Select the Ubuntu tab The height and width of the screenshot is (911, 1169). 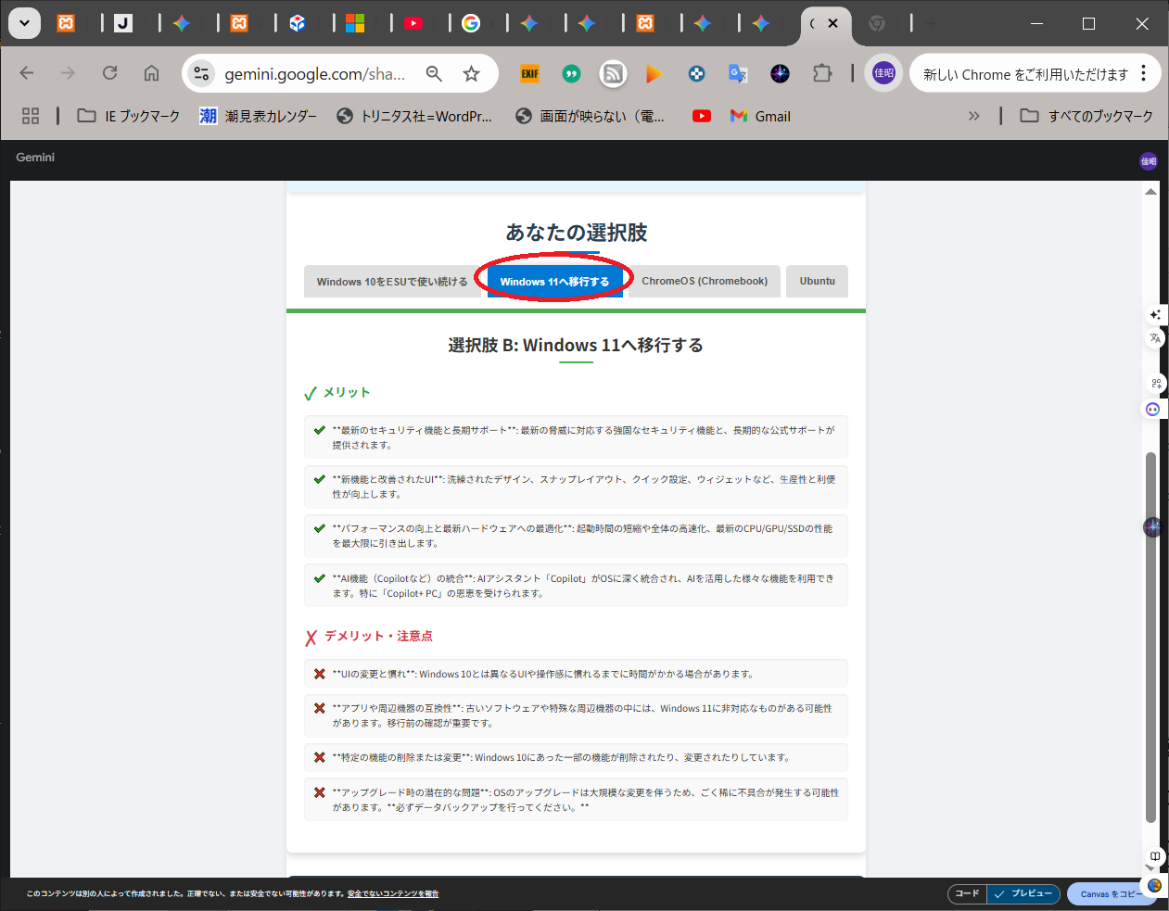[818, 282]
